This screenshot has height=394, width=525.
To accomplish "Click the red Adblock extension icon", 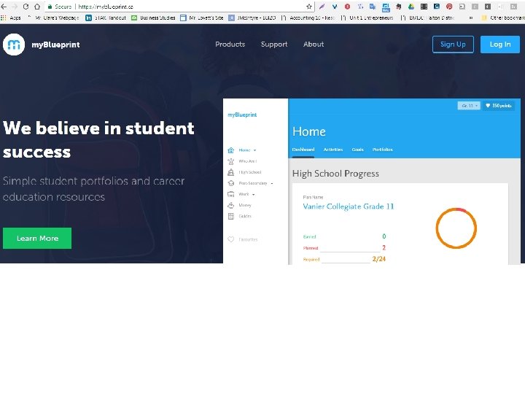I will [347, 7].
